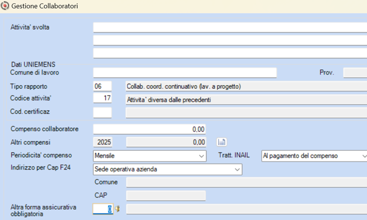Click the Prov. field
Screen dimensions: 367x220
355,73
